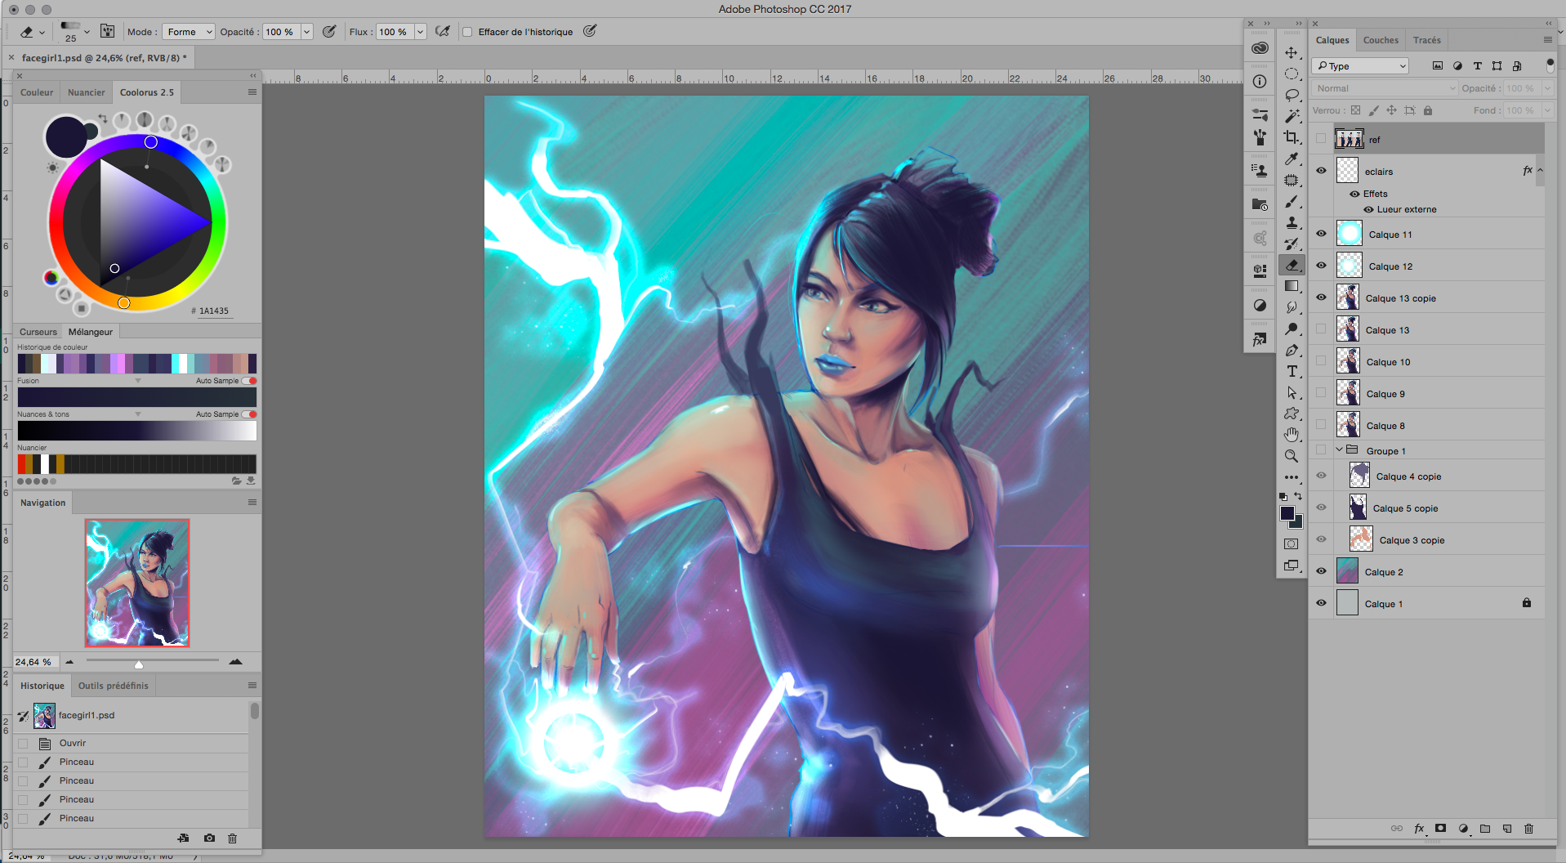
Task: Select the Crop tool
Action: [x=1292, y=137]
